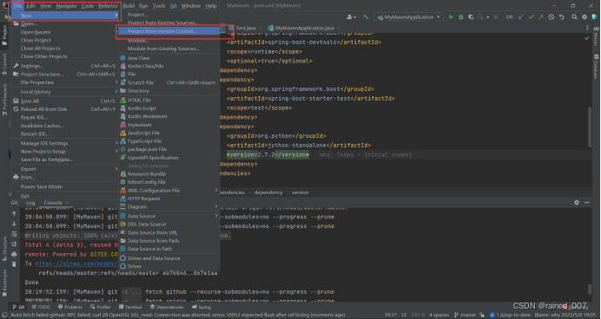Expand New Projects Setup submenu
The image size is (601, 319).
[x=65, y=152]
